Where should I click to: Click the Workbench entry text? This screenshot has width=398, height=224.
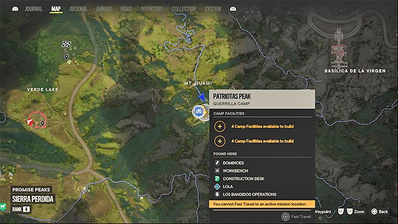pyautogui.click(x=235, y=170)
